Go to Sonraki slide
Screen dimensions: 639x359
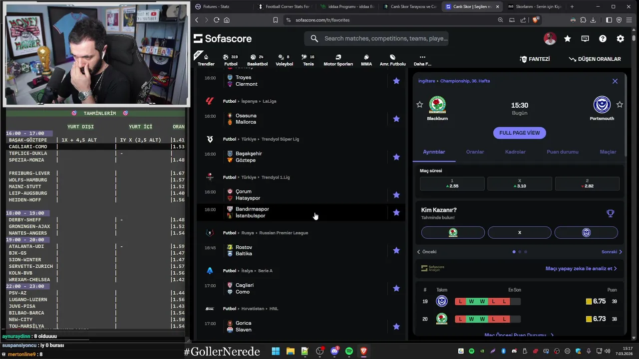coord(612,252)
